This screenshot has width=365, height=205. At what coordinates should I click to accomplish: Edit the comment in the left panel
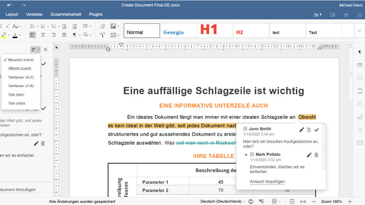[36, 143]
